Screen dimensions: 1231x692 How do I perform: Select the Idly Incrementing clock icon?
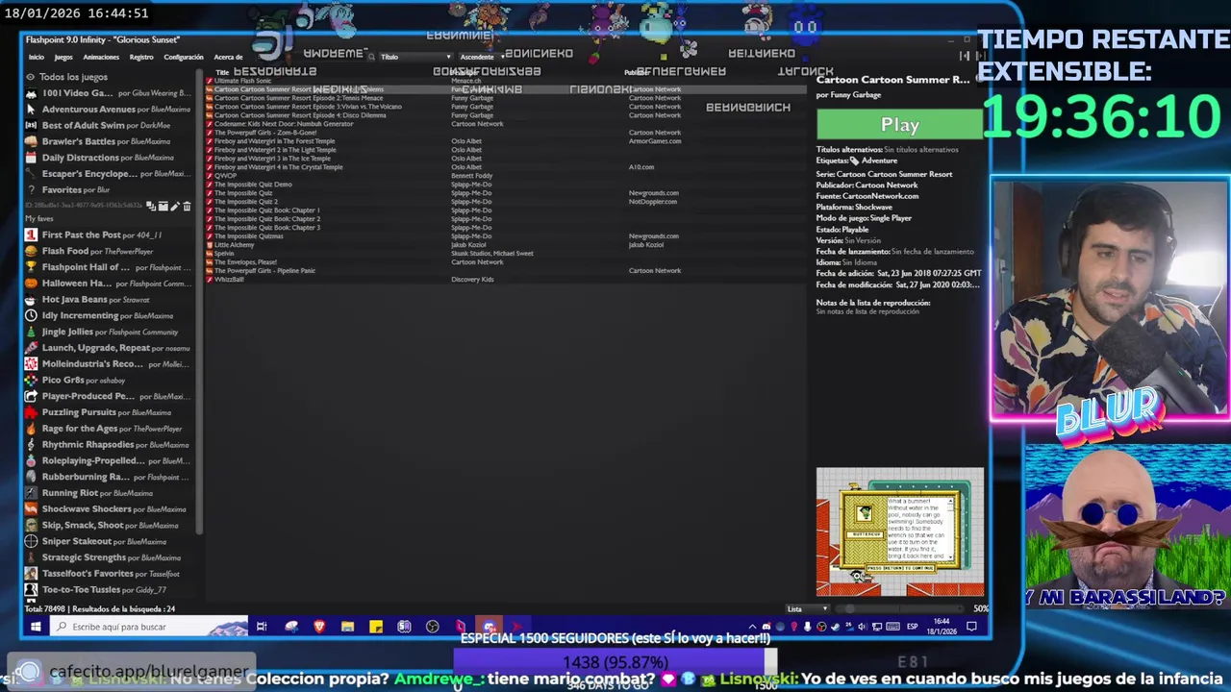point(32,315)
